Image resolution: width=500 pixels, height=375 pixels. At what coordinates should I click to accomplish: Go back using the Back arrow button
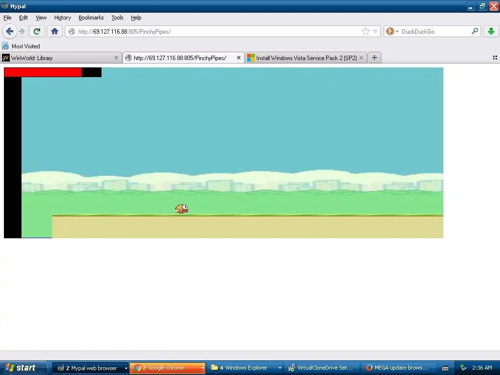pos(9,31)
